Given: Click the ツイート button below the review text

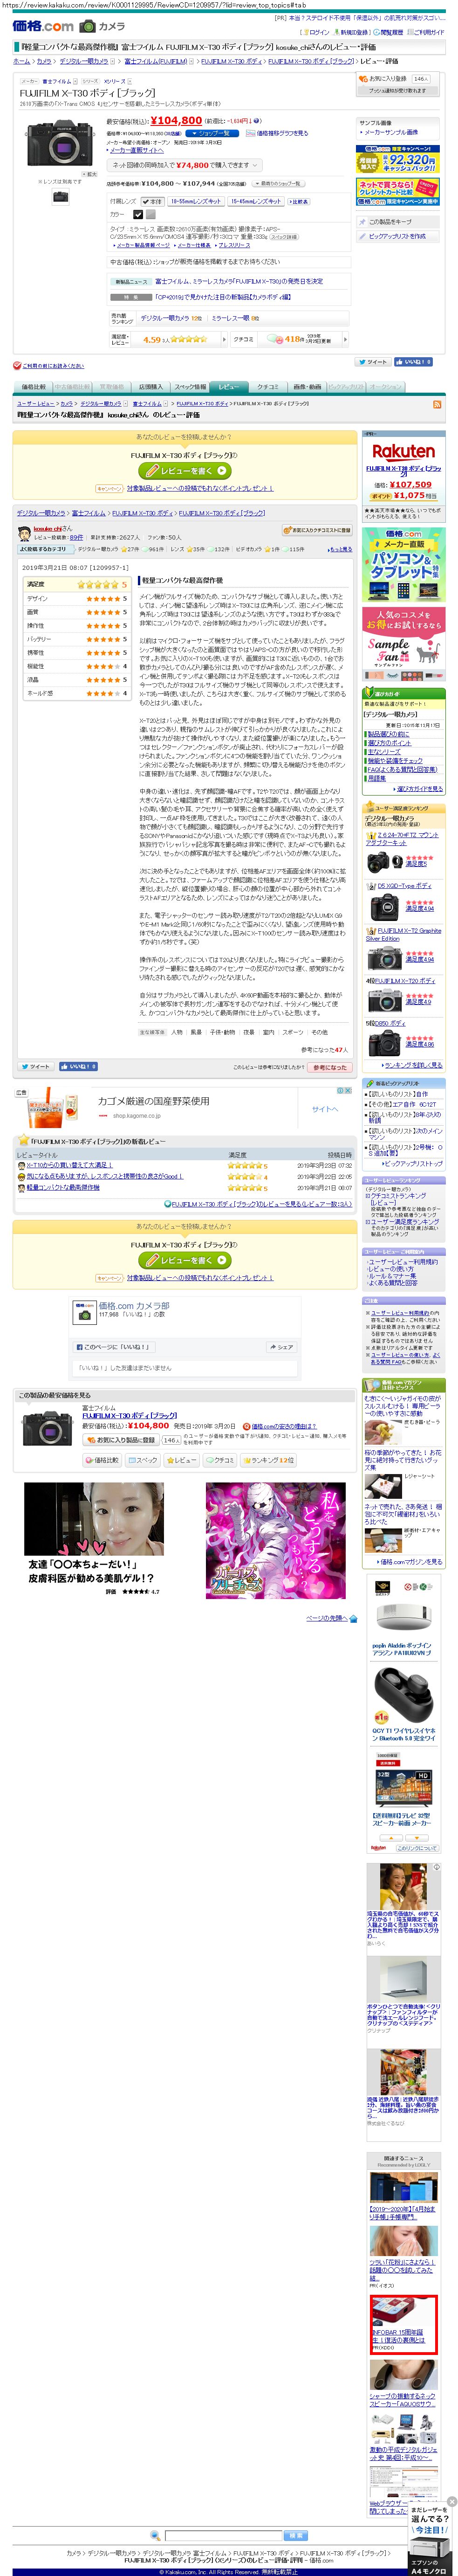Looking at the screenshot, I should click(36, 1066).
